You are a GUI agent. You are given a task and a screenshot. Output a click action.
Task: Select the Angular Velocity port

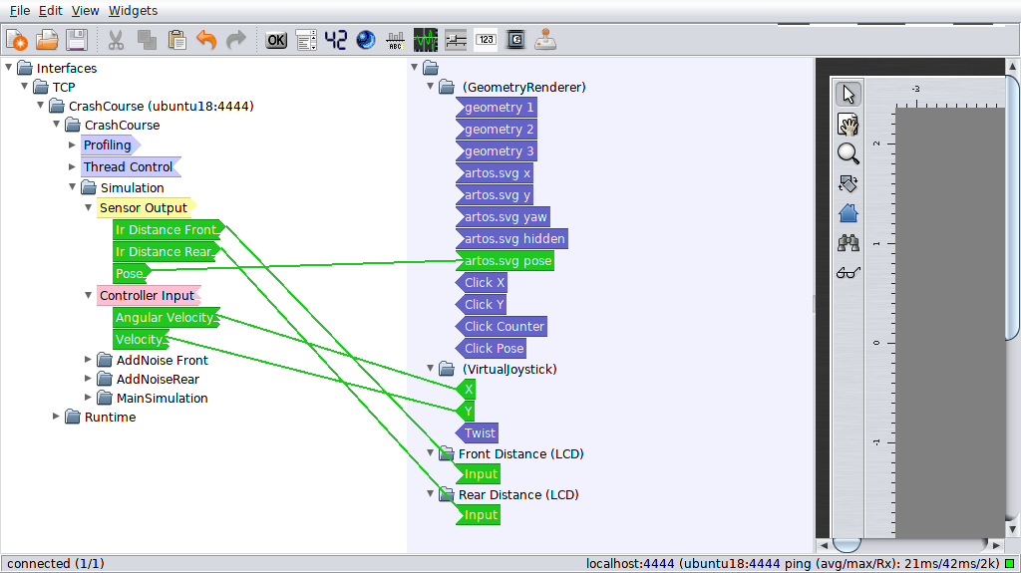click(x=167, y=318)
